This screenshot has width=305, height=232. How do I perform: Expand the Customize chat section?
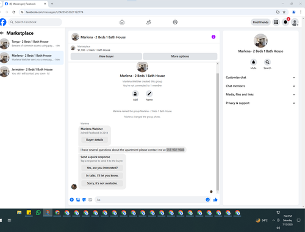tap(260, 78)
